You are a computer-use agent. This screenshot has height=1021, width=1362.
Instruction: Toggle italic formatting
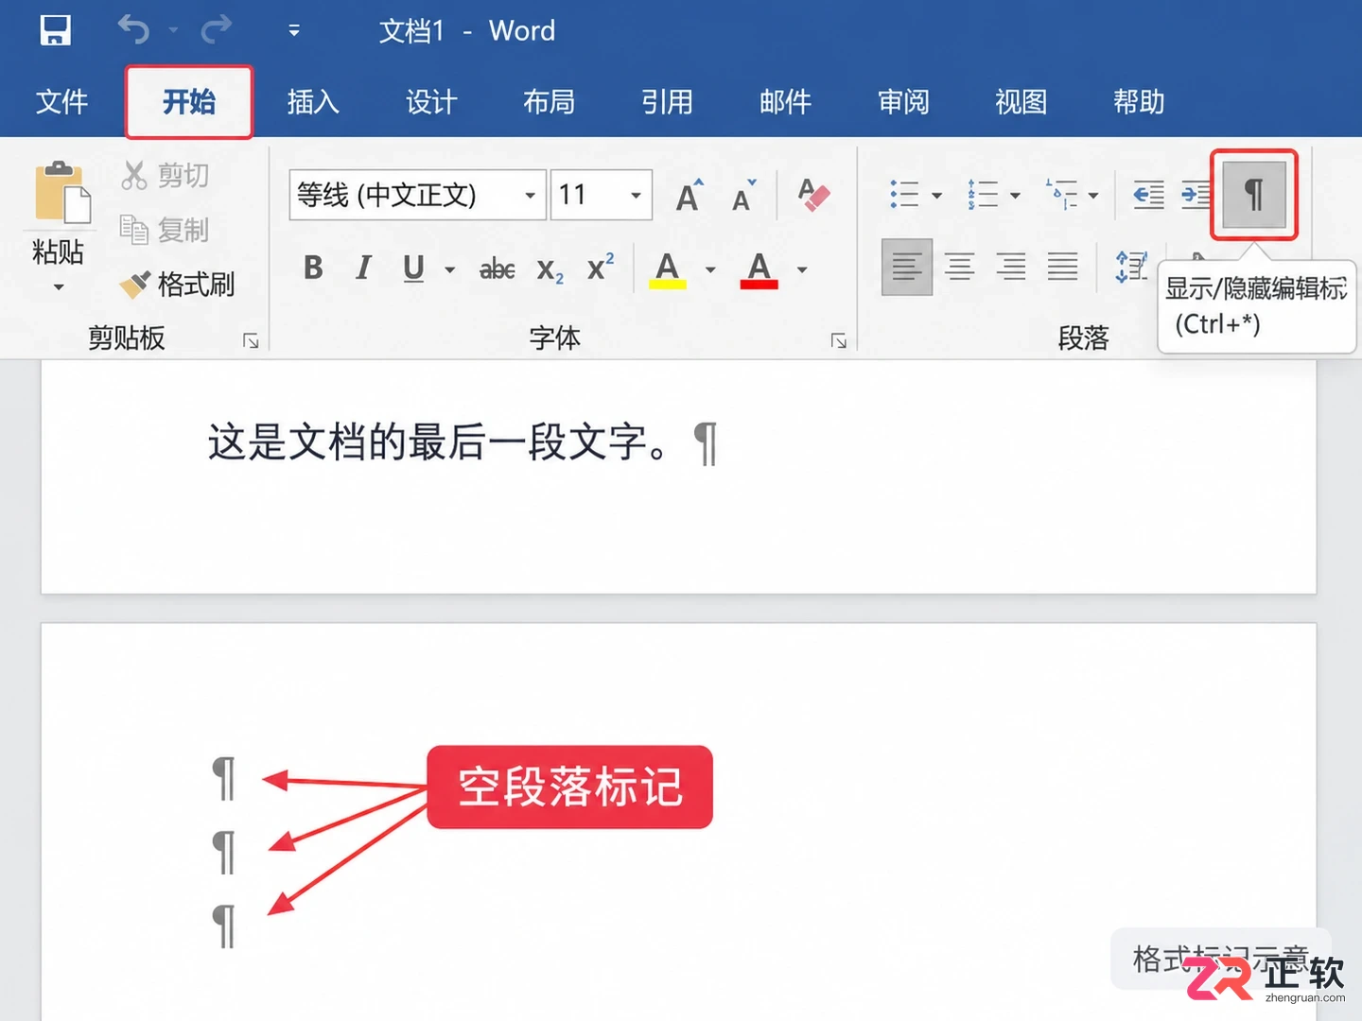[x=363, y=268]
